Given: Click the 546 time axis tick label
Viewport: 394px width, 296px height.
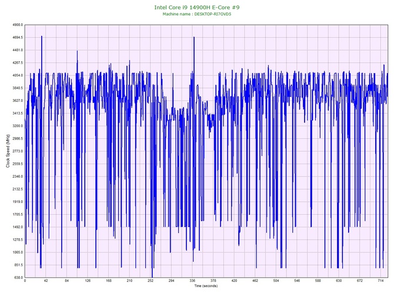Looking at the screenshot, I should [x=297, y=281].
